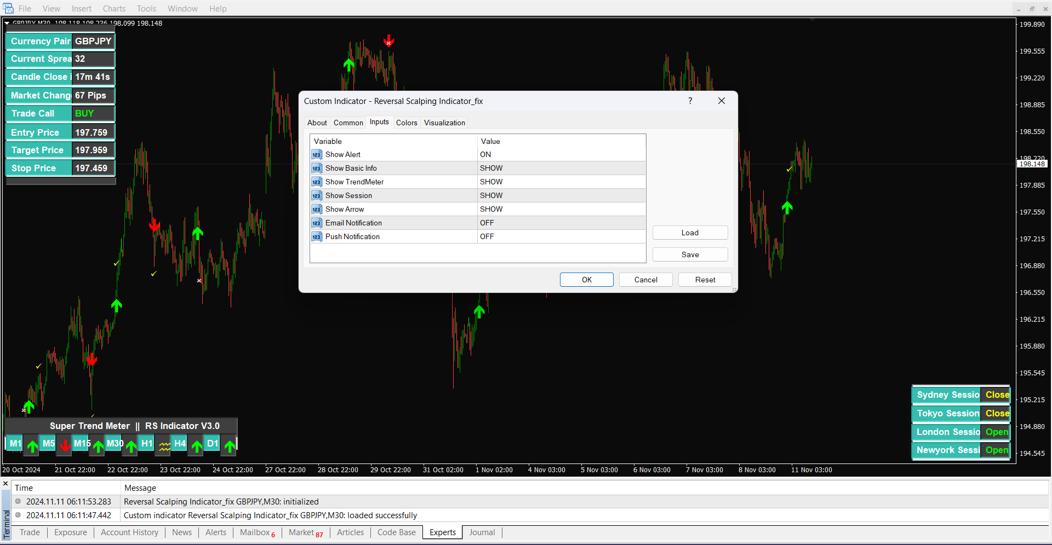The image size is (1052, 545).
Task: Close the Terminal panel with the X
Action: tap(6, 484)
